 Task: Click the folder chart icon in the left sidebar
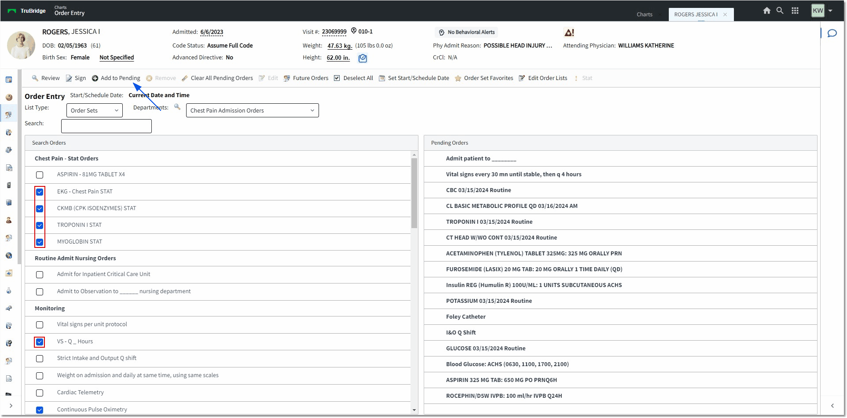(x=9, y=273)
